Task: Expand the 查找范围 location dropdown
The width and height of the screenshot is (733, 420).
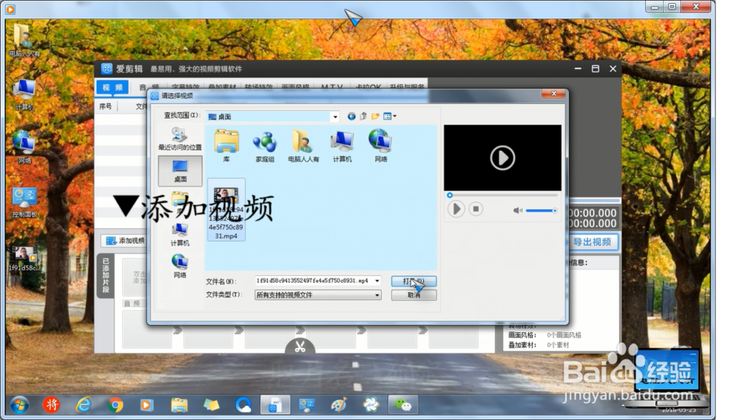Action: 335,116
